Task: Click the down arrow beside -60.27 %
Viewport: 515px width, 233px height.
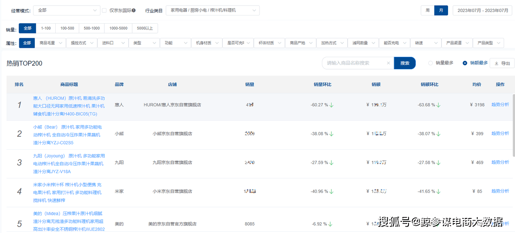Action: coord(332,105)
